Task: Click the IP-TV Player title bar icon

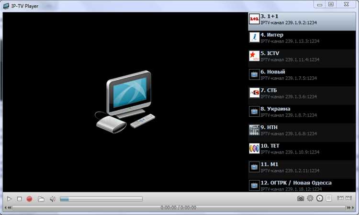Action: click(x=6, y=6)
